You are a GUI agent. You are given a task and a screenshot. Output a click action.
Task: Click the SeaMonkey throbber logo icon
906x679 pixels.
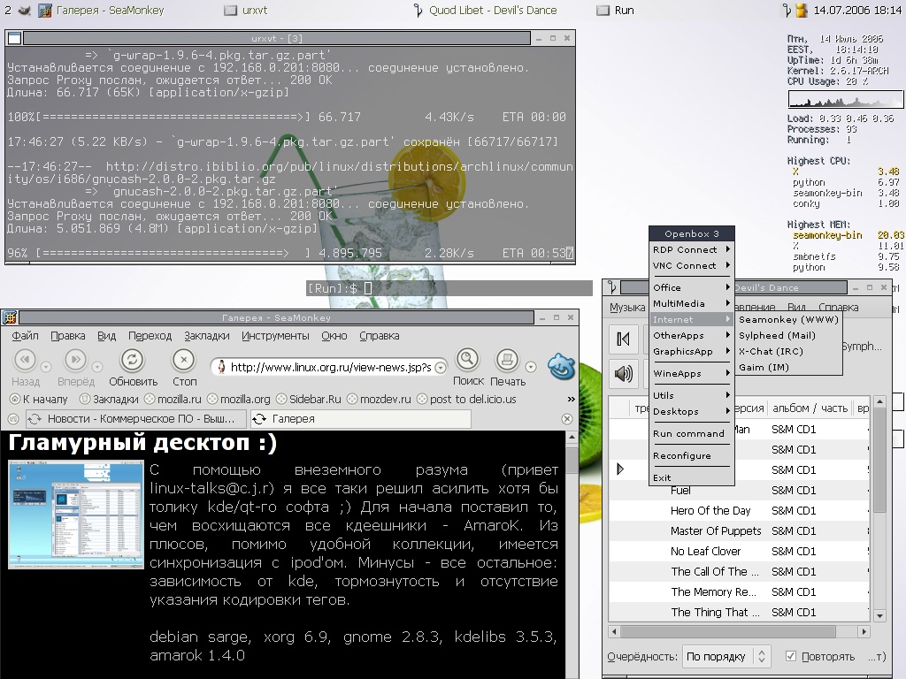(x=561, y=365)
